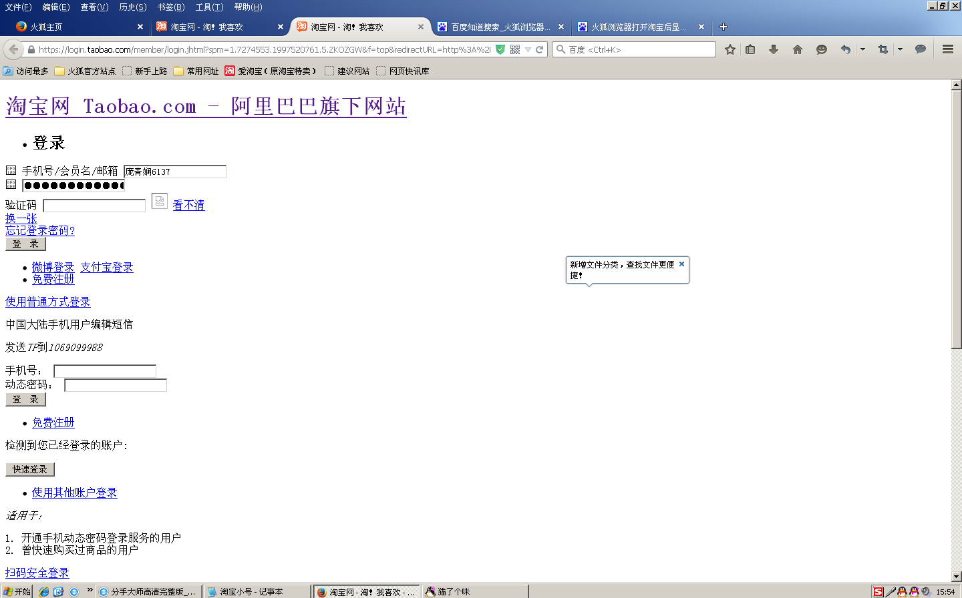
Task: Click the refresh captcha image icon
Action: [x=160, y=200]
